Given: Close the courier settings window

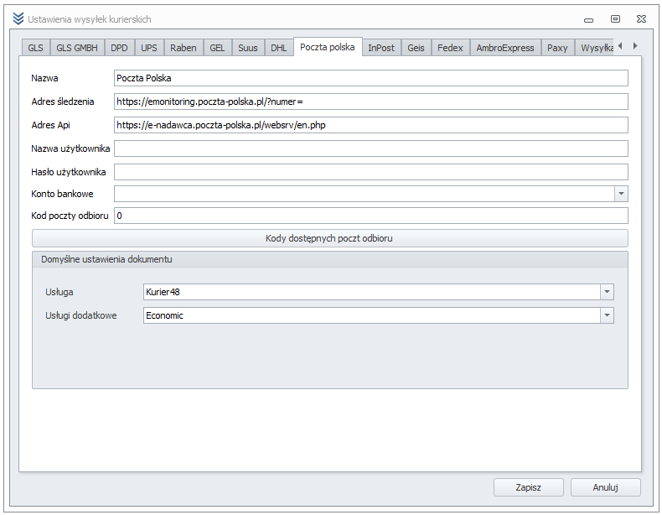Looking at the screenshot, I should point(641,19).
